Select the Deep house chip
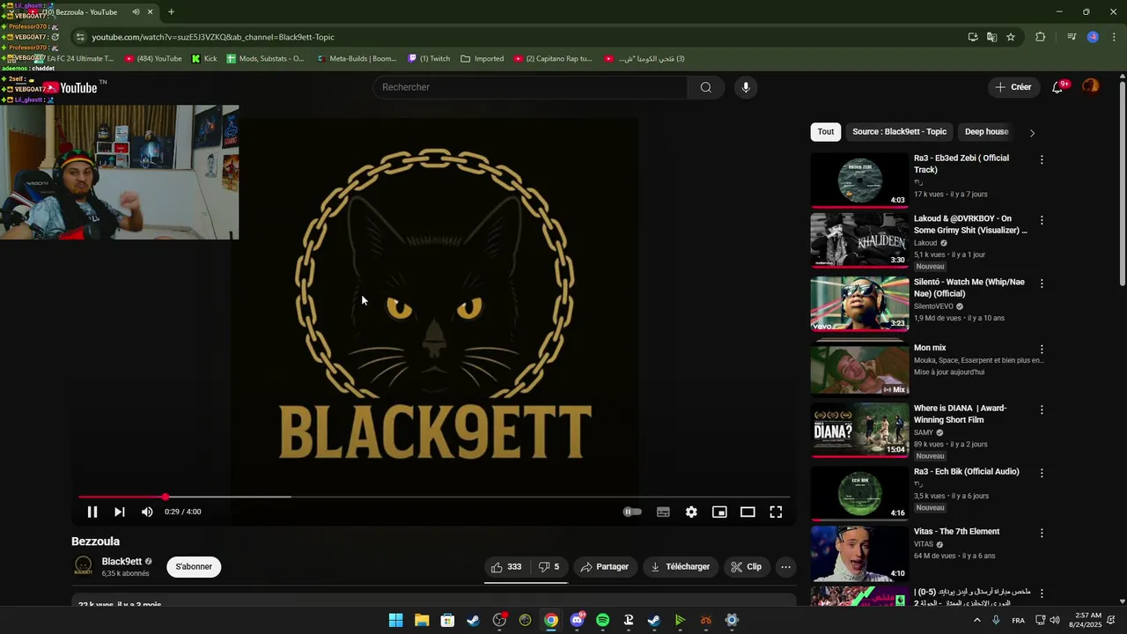1127x634 pixels. (x=986, y=132)
